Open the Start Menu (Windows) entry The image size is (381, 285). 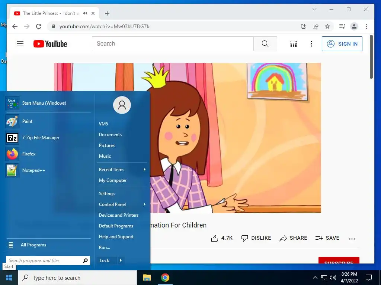[48, 103]
